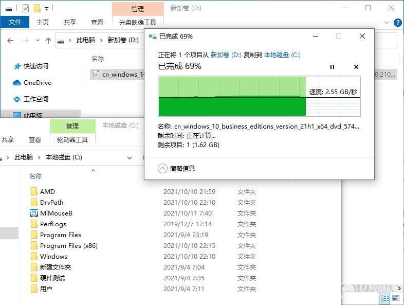Click the drive icon in D: address bar
Screen dimensions: 404x305
tap(61, 41)
